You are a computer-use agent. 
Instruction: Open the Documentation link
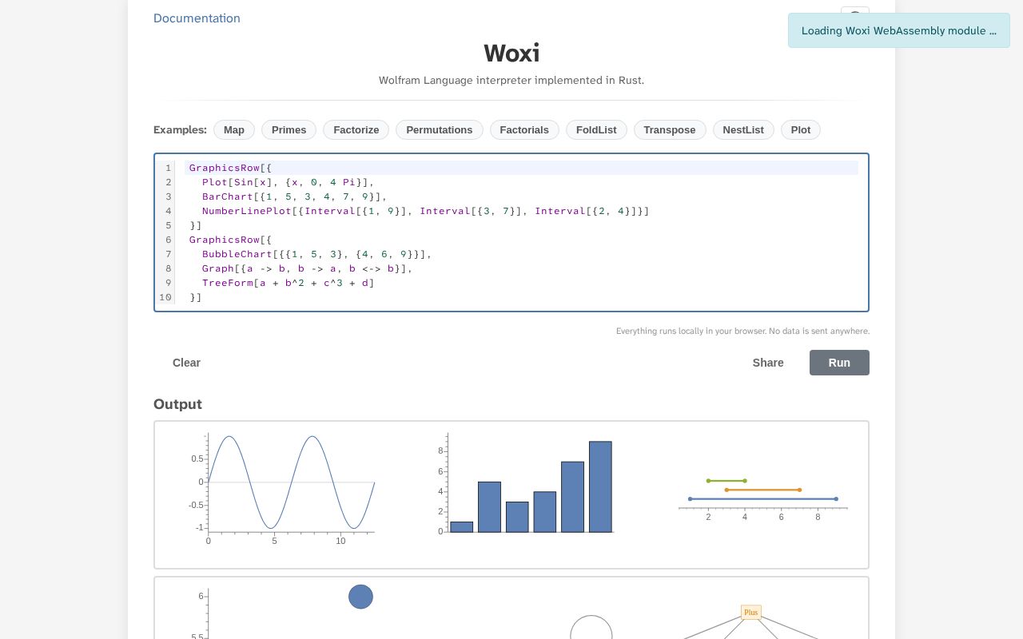[197, 18]
